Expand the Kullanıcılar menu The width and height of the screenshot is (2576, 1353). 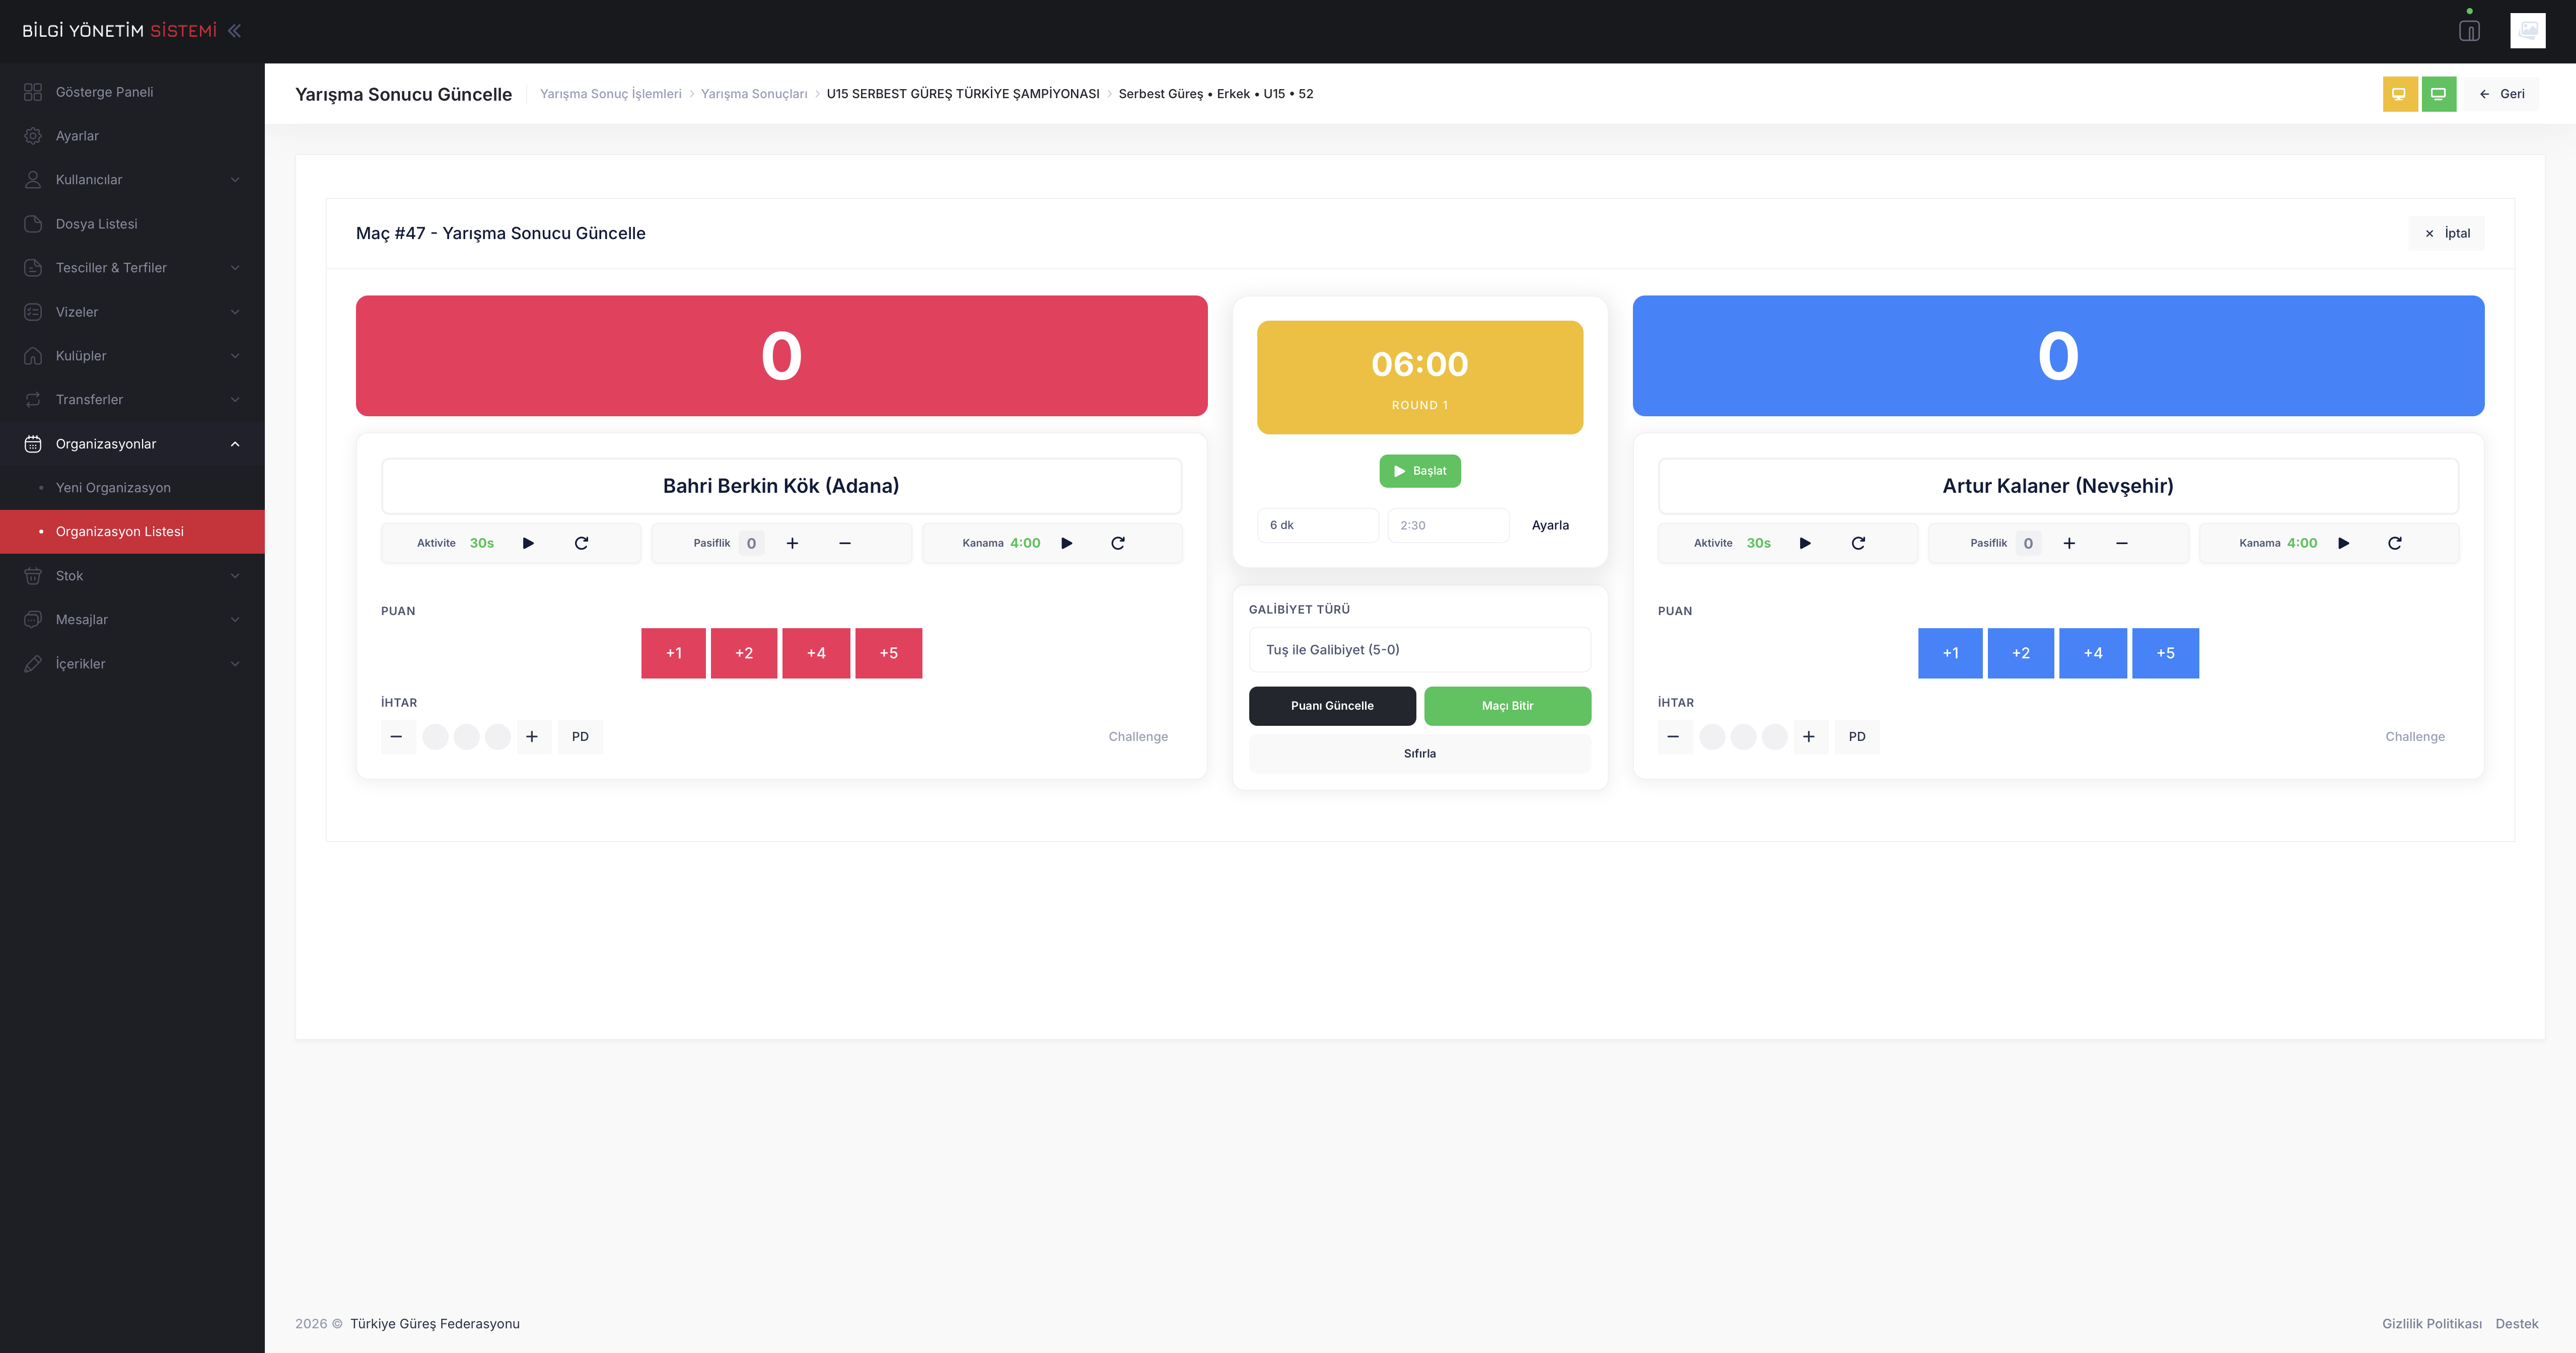click(x=132, y=180)
